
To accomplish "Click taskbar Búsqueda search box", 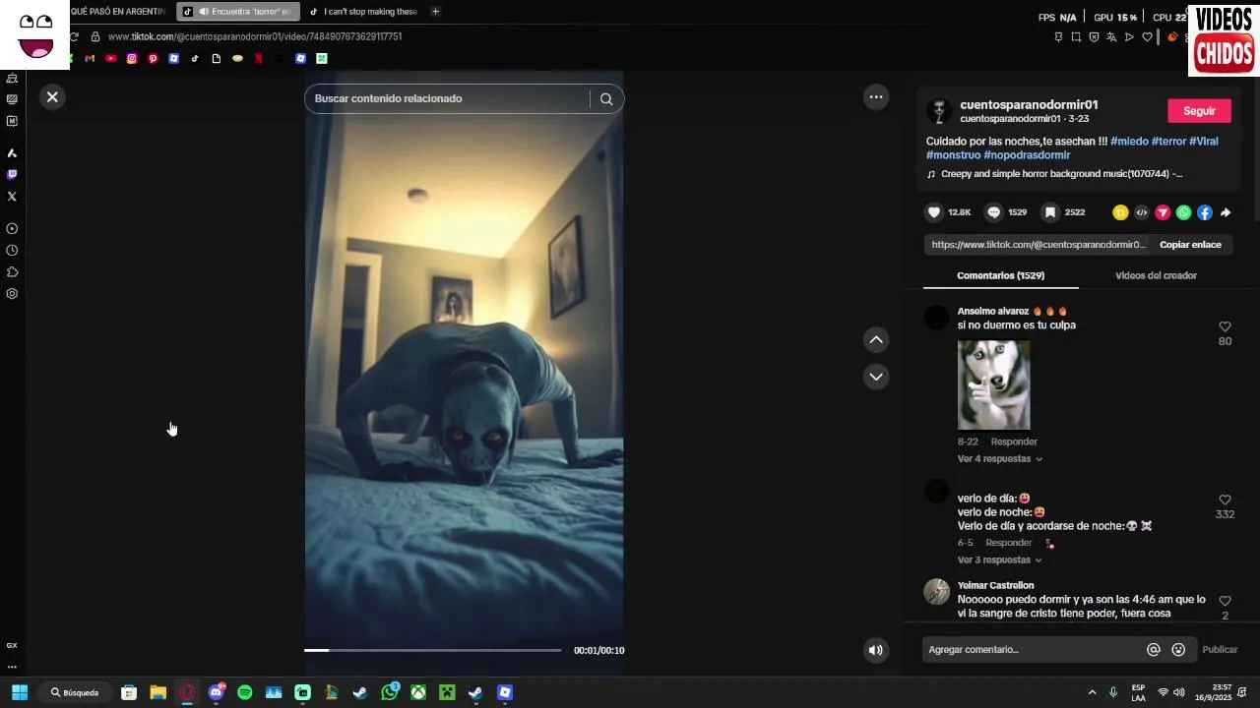I will click(76, 692).
